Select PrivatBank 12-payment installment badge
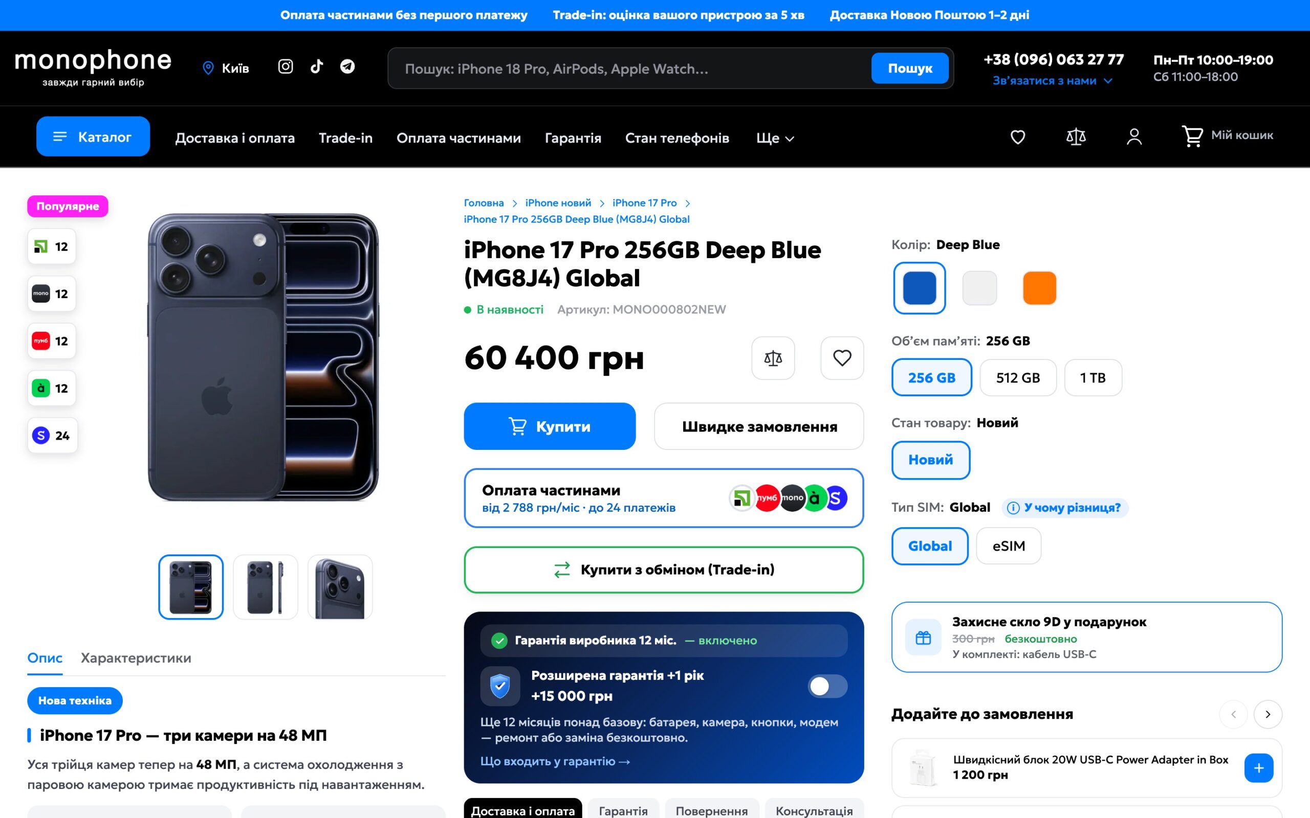Viewport: 1310px width, 818px height. [x=51, y=247]
